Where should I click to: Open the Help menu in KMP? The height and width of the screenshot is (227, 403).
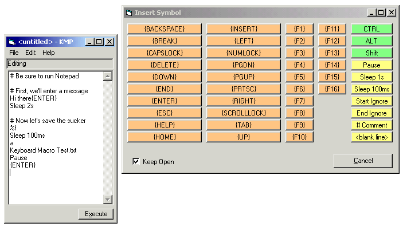[49, 53]
